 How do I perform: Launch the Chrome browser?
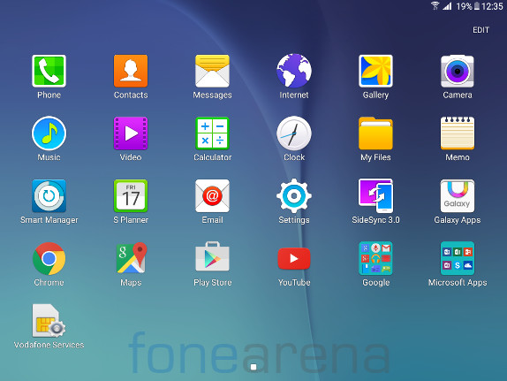(x=49, y=258)
